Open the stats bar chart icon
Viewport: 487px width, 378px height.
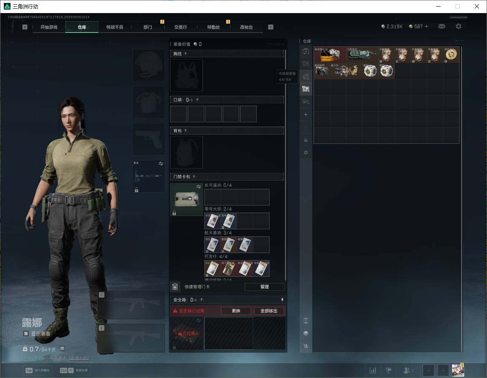coord(373,370)
